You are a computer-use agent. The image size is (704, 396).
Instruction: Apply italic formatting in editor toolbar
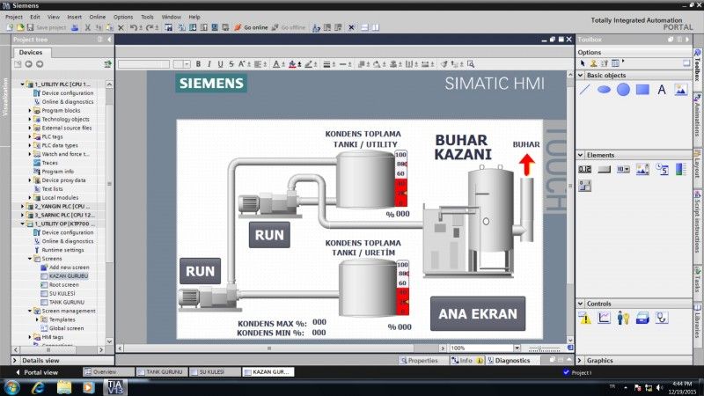click(x=209, y=64)
